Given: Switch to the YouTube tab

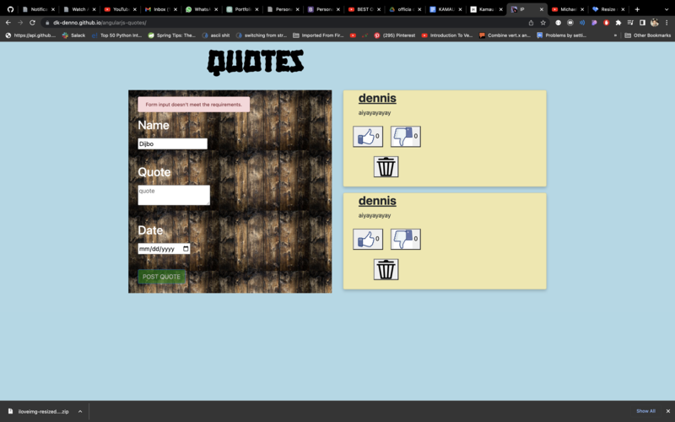Looking at the screenshot, I should [x=118, y=9].
